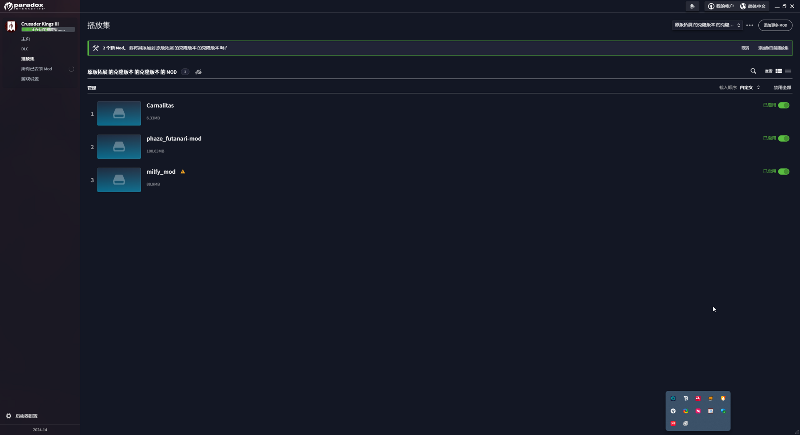Open the three-dot playset options menu
The width and height of the screenshot is (800, 435).
coord(750,25)
